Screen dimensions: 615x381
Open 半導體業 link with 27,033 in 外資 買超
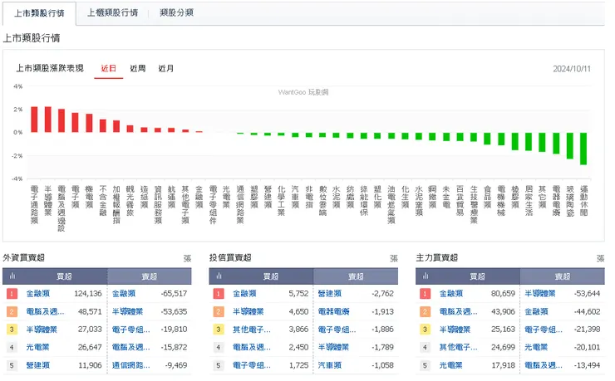[42, 330]
